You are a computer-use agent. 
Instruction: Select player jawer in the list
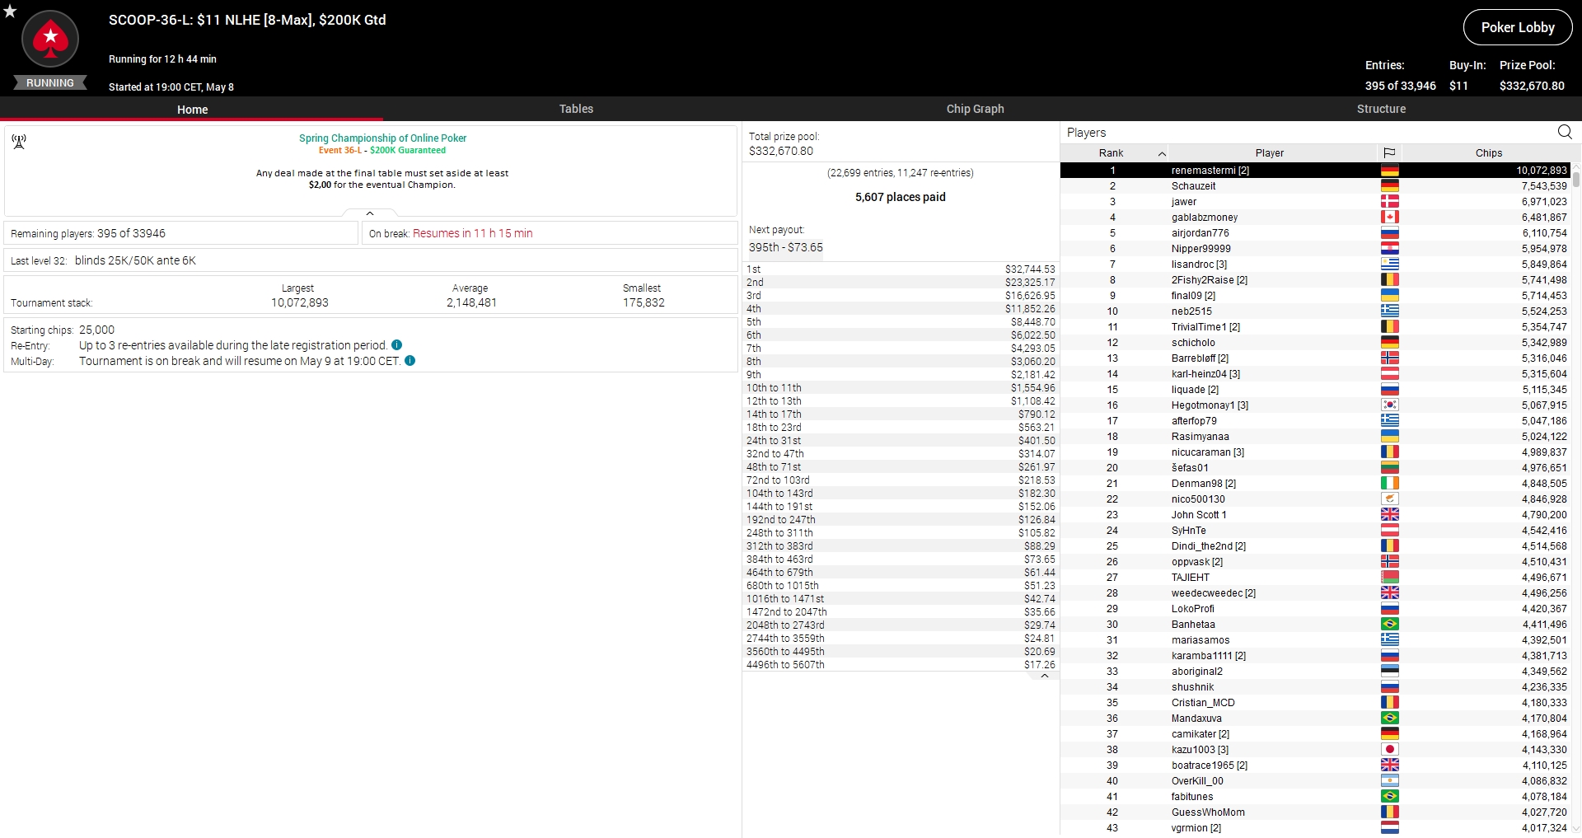[1315, 202]
